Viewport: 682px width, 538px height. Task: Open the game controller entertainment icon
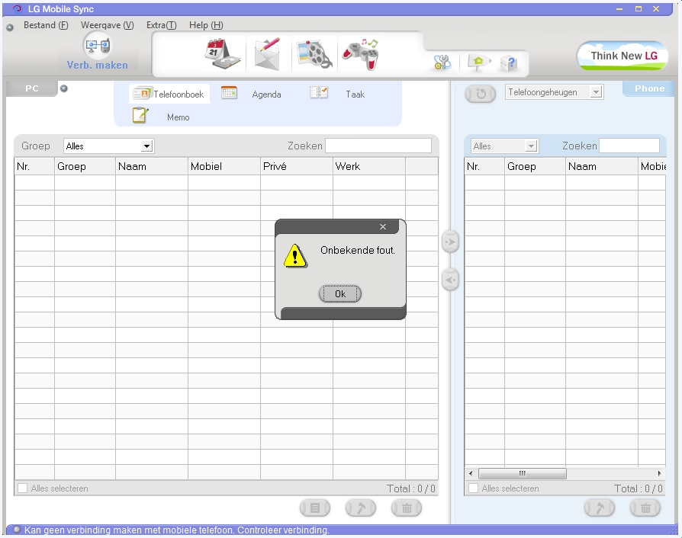(361, 54)
